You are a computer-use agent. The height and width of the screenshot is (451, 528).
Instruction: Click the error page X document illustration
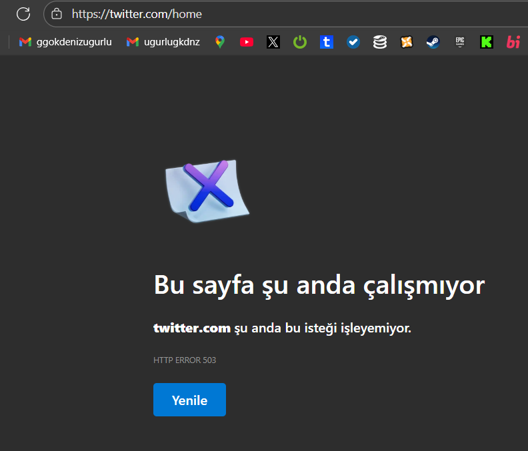pyautogui.click(x=207, y=191)
